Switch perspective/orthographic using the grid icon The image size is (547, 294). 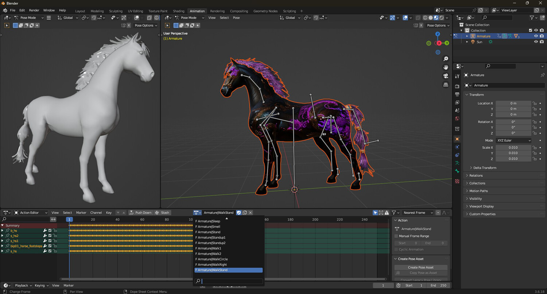tap(446, 85)
